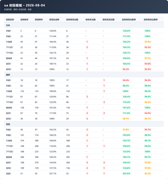The image size is (168, 179).
Task: Click the red 95.7% badge
Action: tap(148, 130)
